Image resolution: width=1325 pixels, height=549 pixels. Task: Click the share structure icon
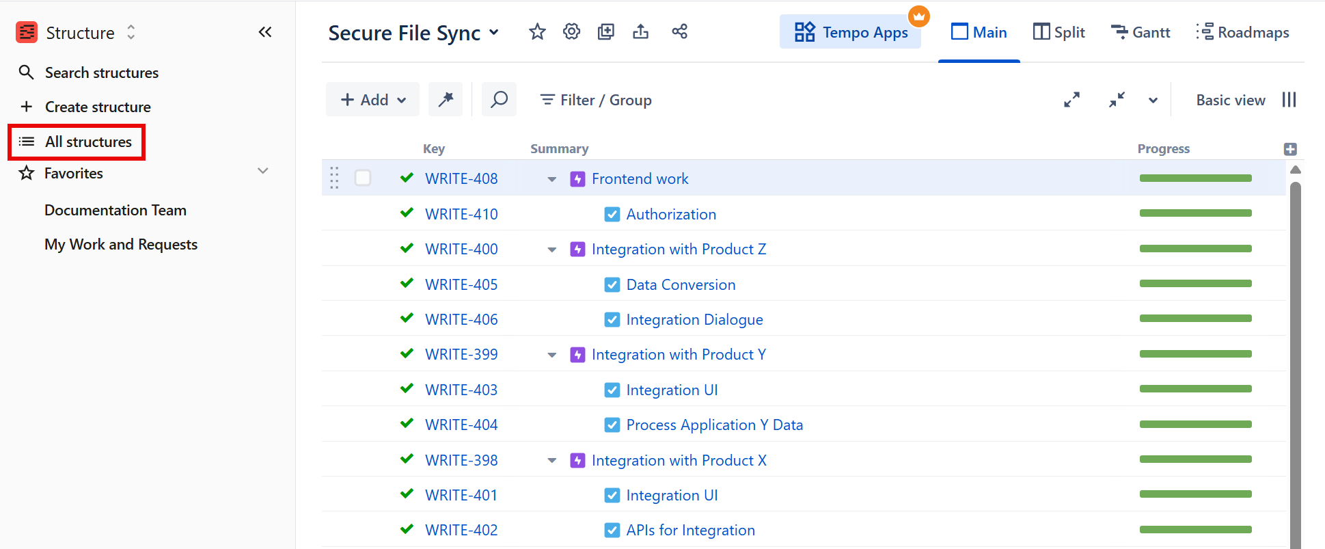click(679, 32)
